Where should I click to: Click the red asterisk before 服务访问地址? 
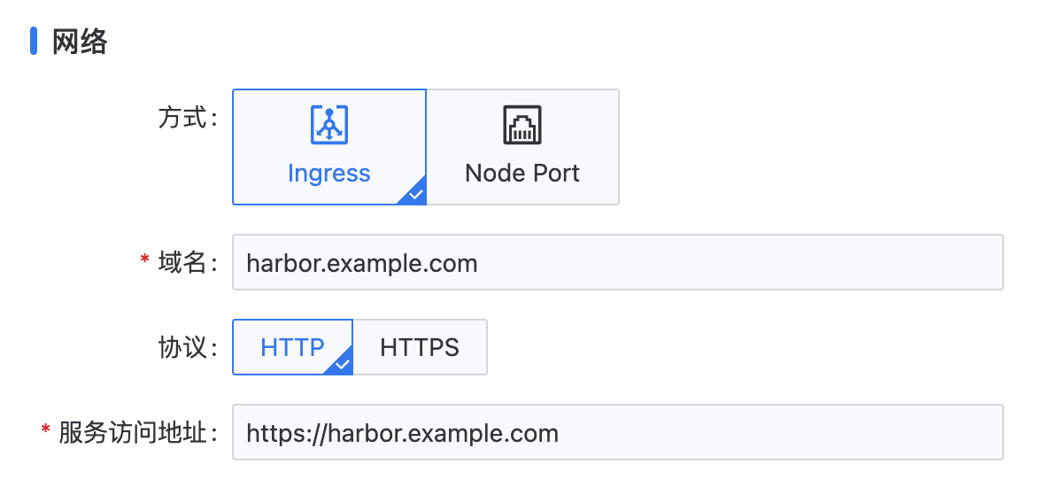point(45,433)
